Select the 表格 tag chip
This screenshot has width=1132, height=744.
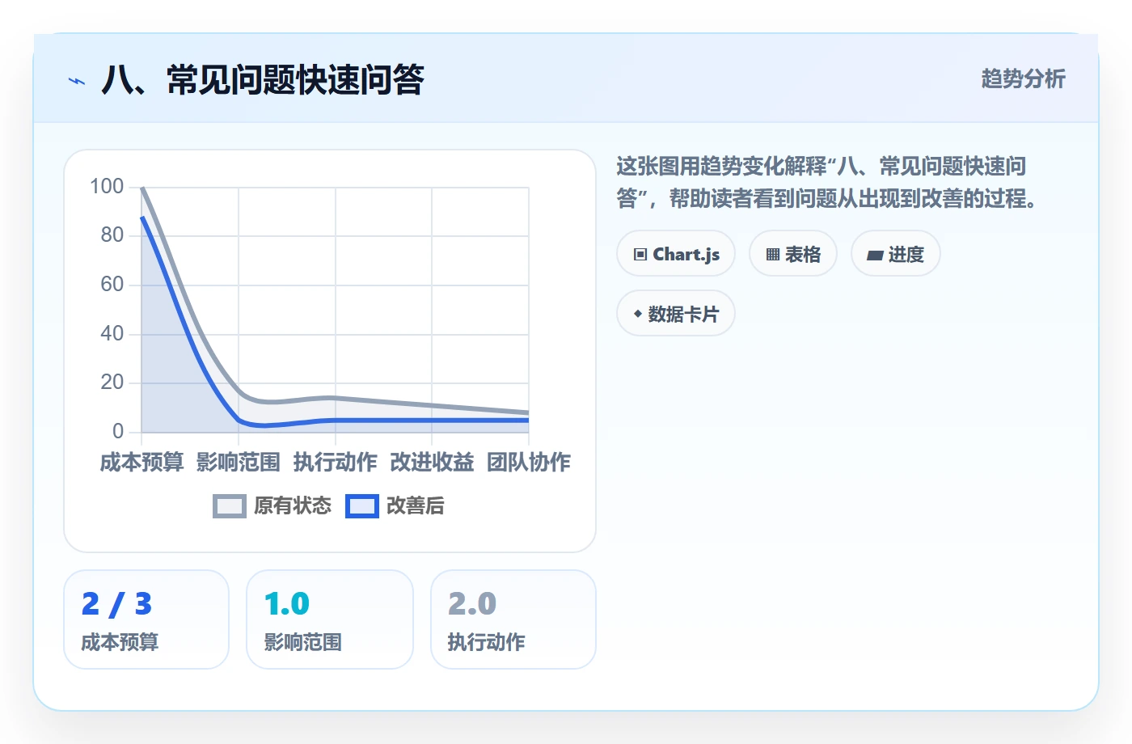tap(793, 253)
